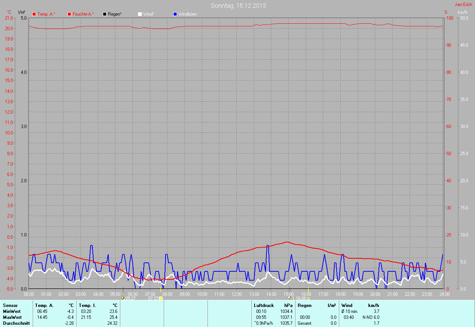Click the 'Regen' header in the table

tap(305, 305)
